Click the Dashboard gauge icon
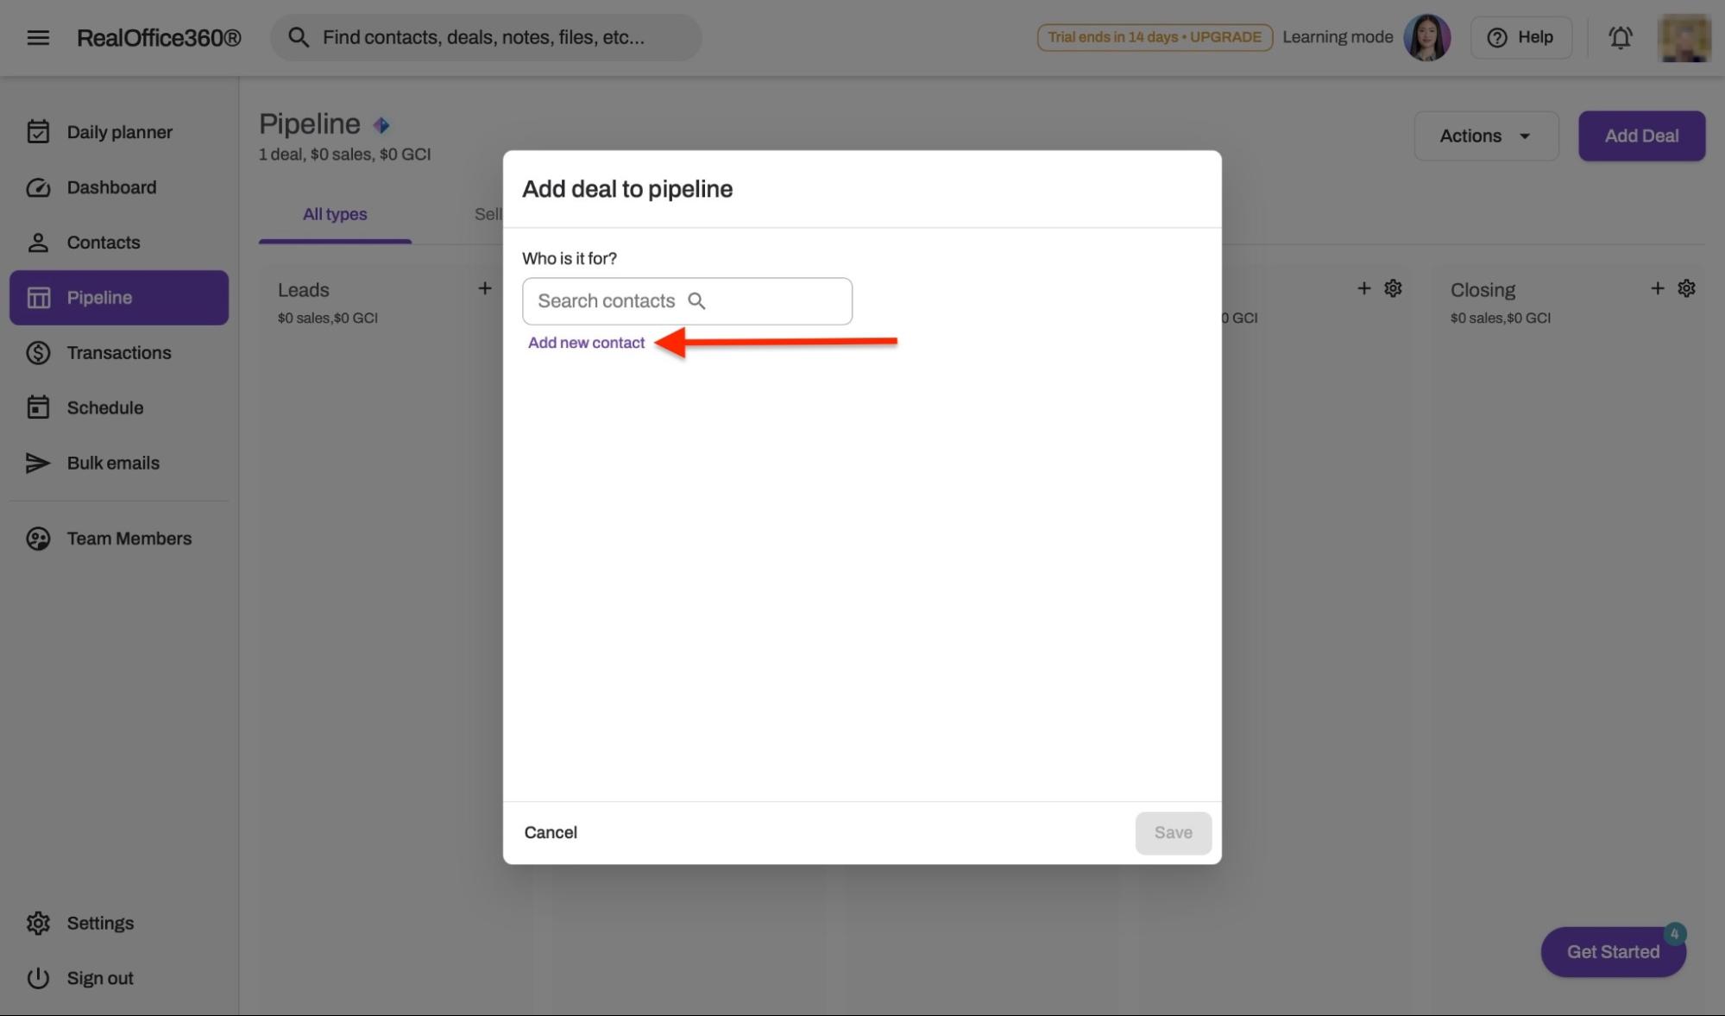The height and width of the screenshot is (1016, 1725). 38,187
